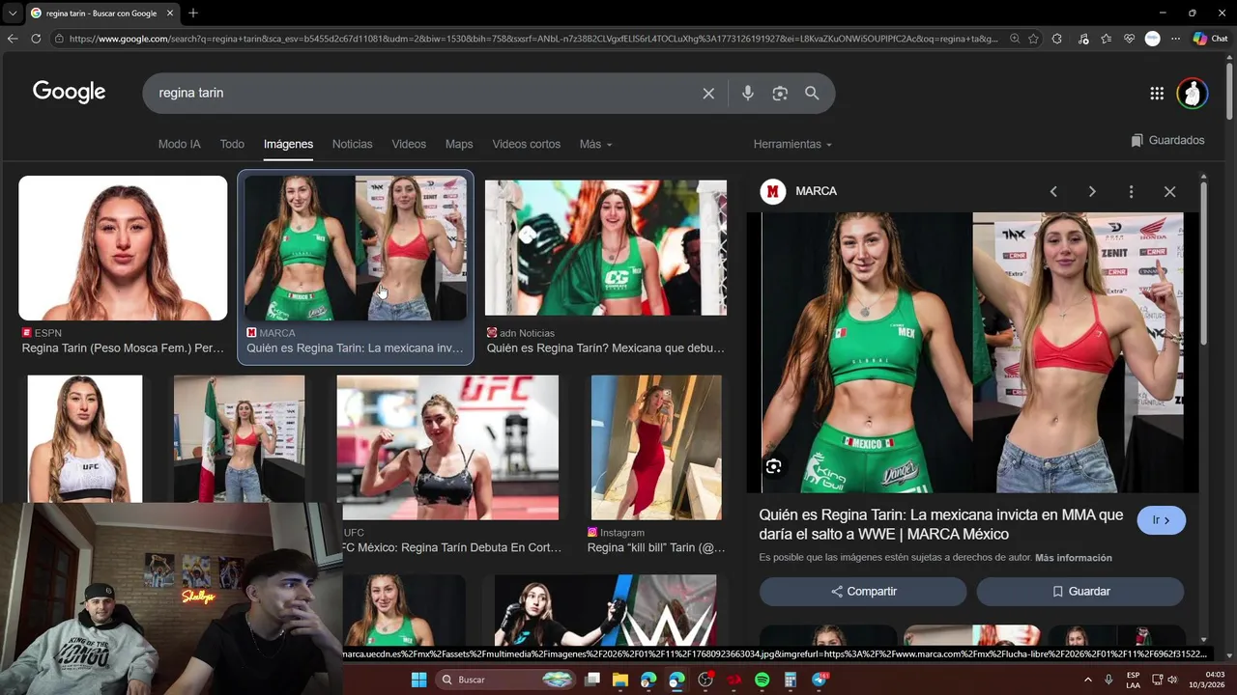
Task: Select the Imágenes tab
Action: point(288,144)
